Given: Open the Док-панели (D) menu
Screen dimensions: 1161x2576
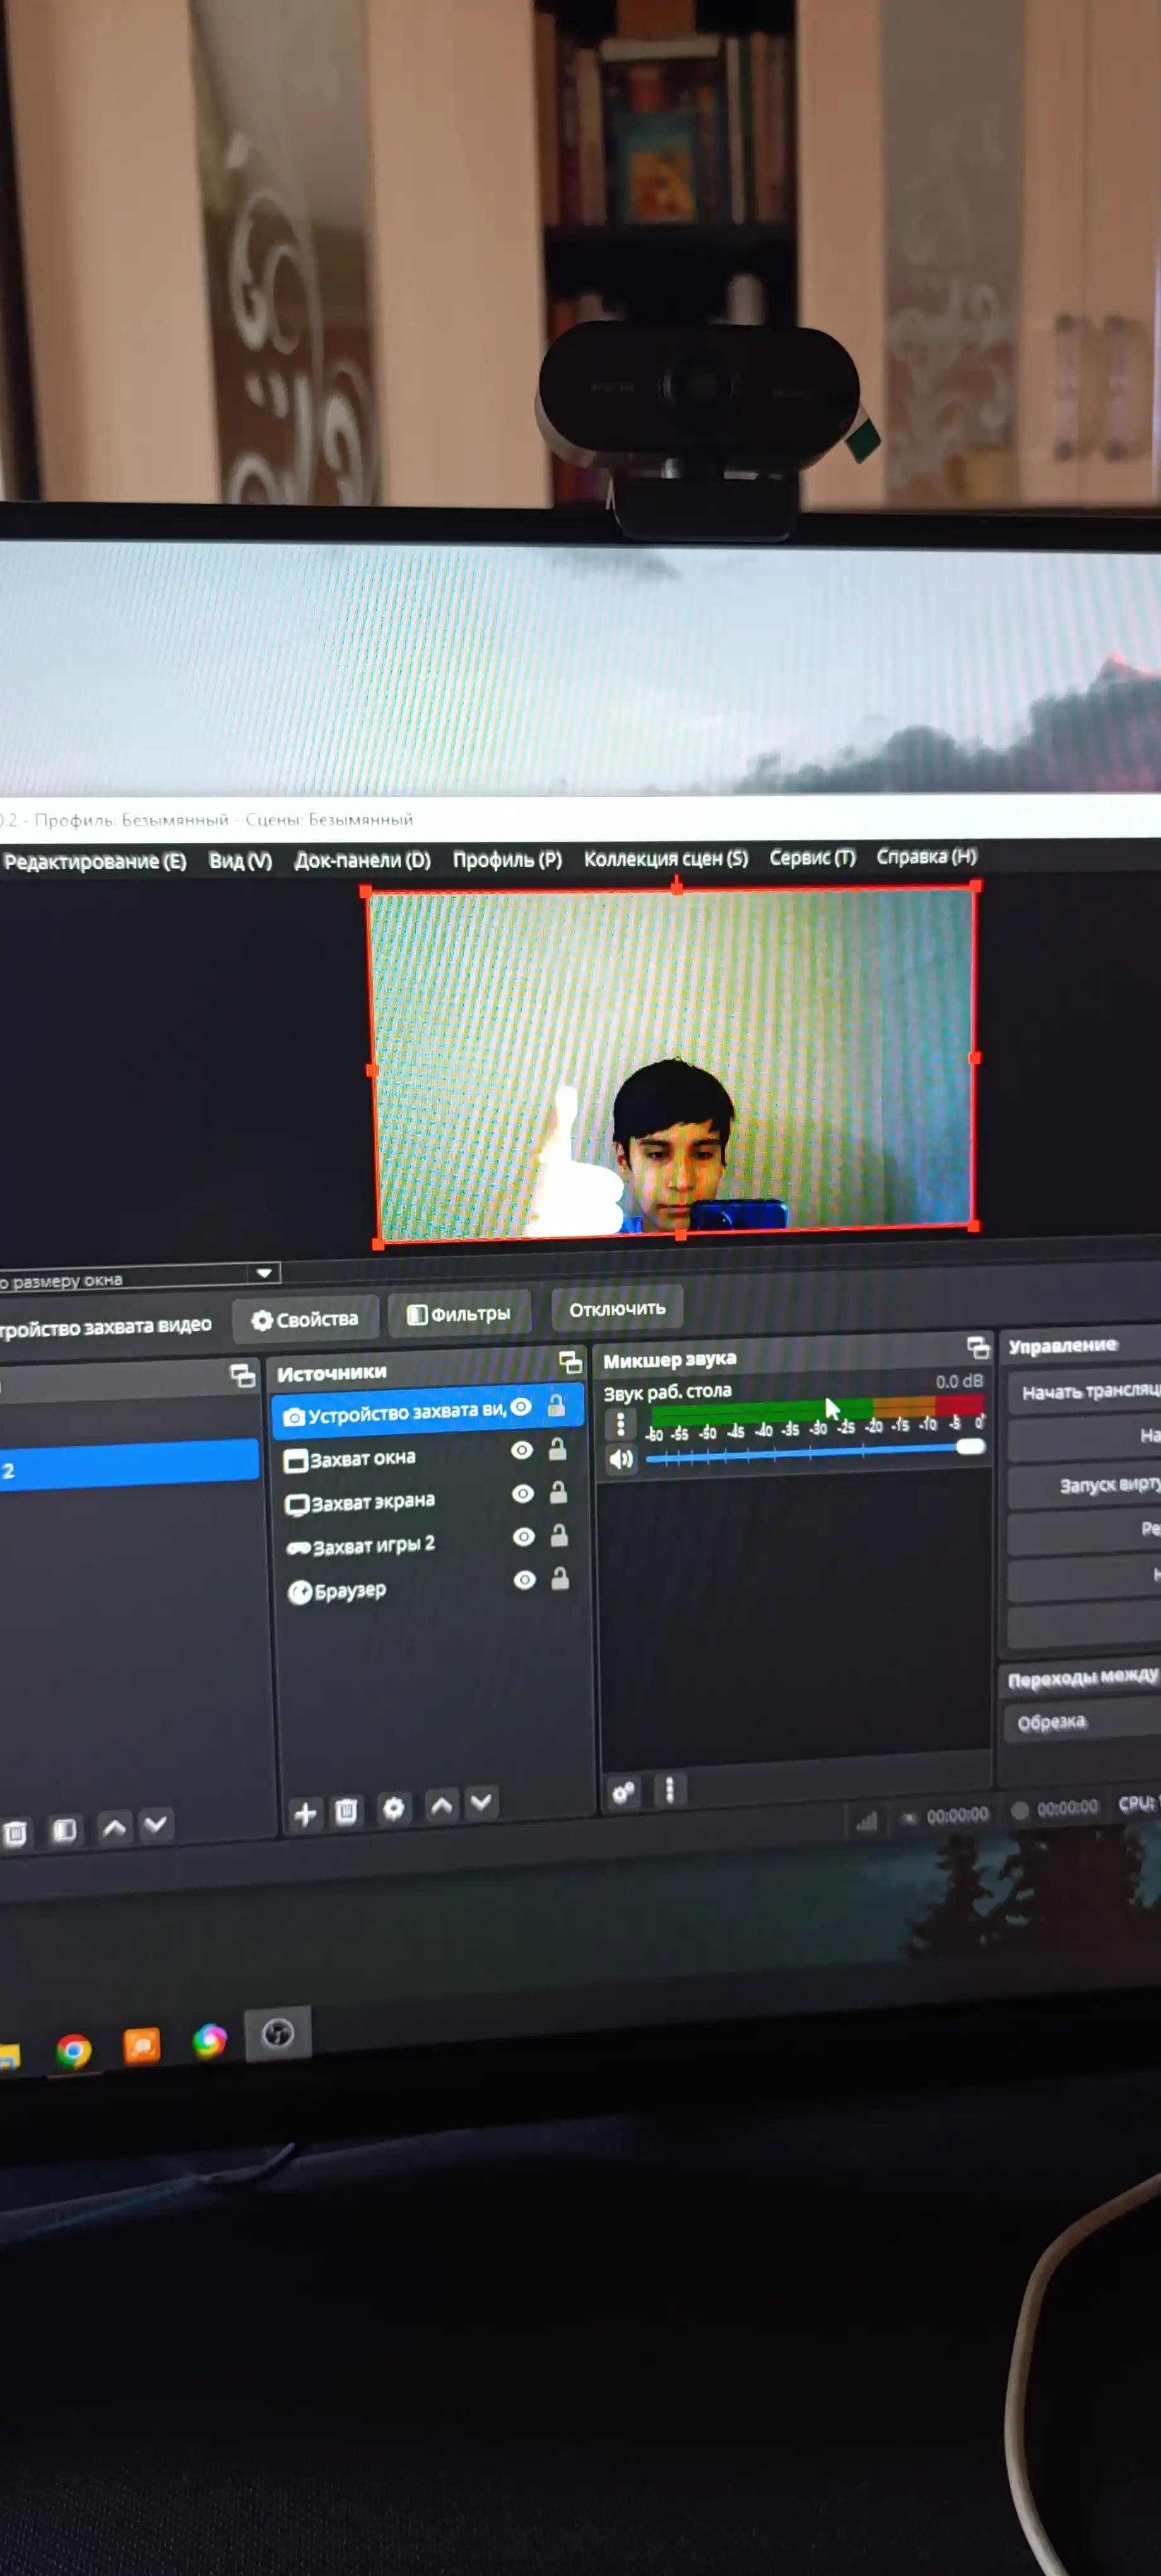Looking at the screenshot, I should (362, 860).
